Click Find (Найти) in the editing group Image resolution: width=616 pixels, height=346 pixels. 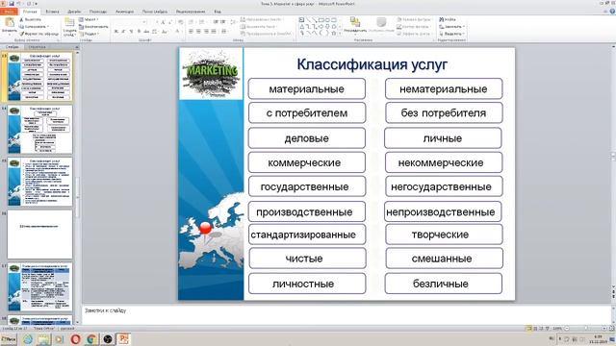click(x=447, y=19)
